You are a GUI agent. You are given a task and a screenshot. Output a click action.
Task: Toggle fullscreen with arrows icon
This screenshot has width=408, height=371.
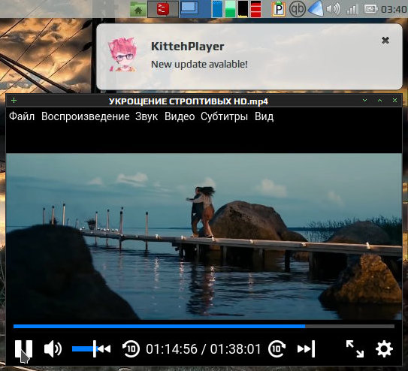tap(355, 348)
